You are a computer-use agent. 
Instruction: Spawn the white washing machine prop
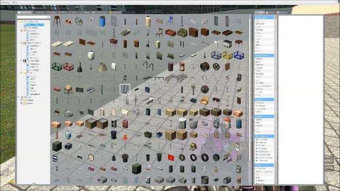pyautogui.click(x=91, y=55)
